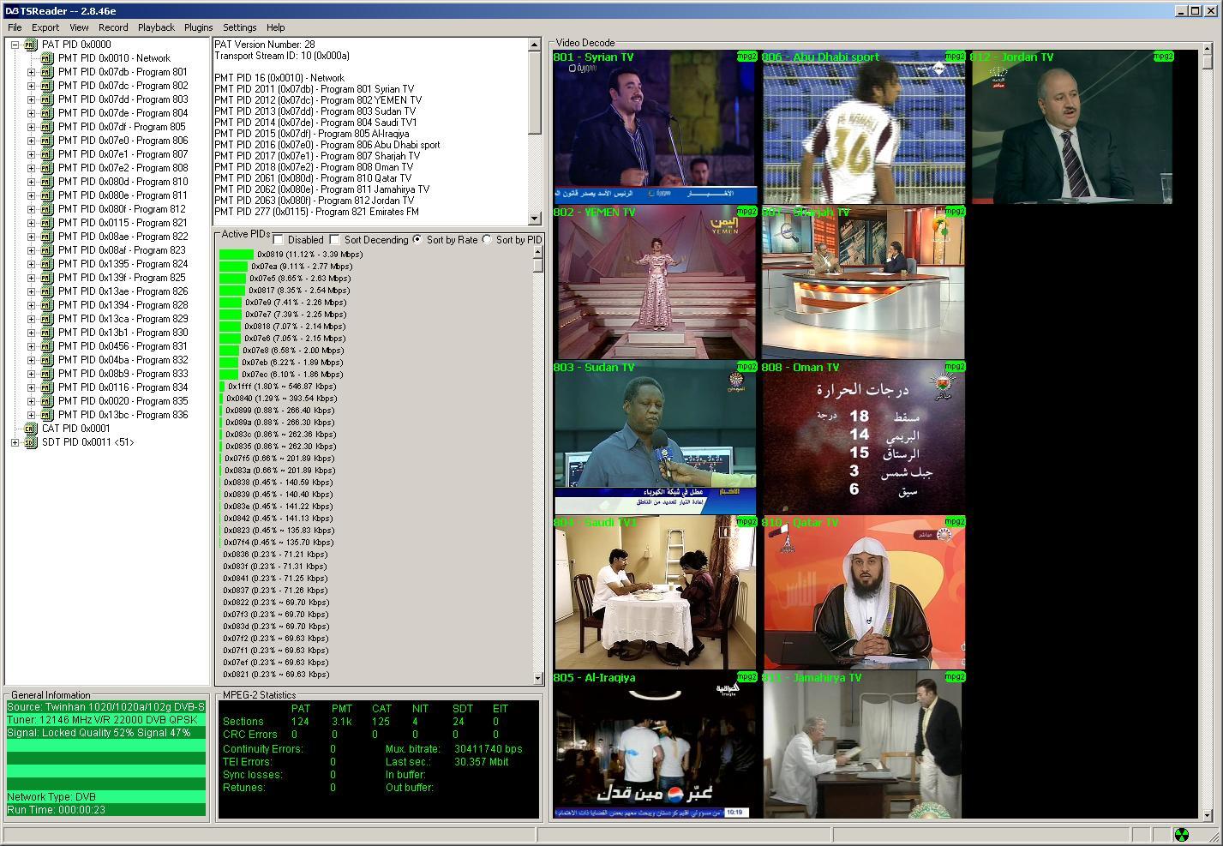Click the radiation status icon in status bar
This screenshot has height=846, width=1223.
pyautogui.click(x=1181, y=834)
